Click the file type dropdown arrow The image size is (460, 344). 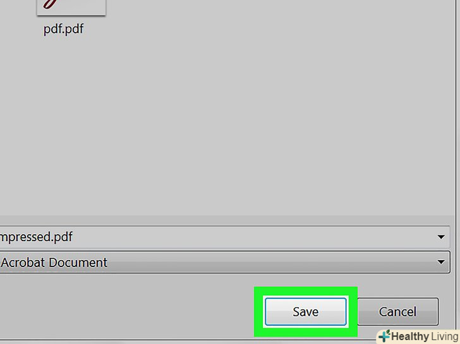[441, 263]
